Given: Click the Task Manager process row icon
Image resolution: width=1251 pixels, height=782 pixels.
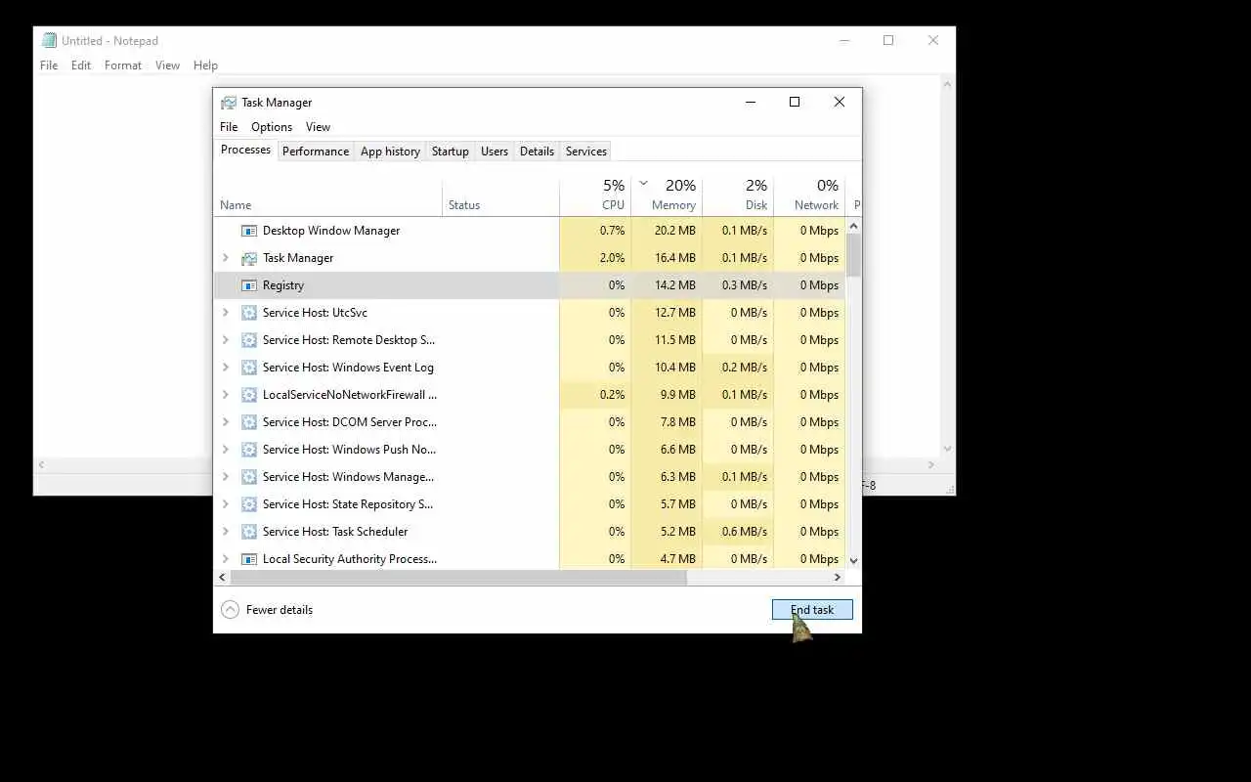Looking at the screenshot, I should [x=248, y=258].
